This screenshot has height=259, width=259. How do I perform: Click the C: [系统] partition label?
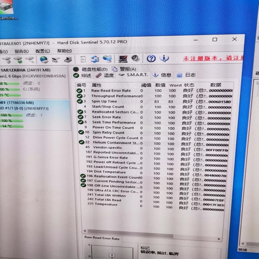(x=31, y=89)
